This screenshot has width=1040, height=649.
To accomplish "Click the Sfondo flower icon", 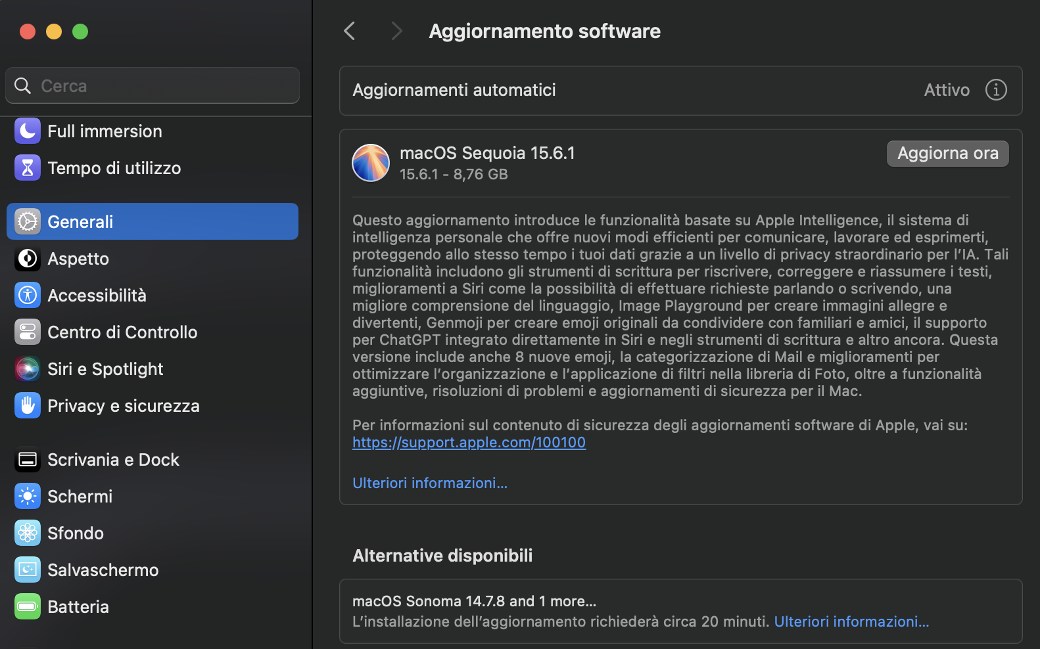I will (28, 533).
